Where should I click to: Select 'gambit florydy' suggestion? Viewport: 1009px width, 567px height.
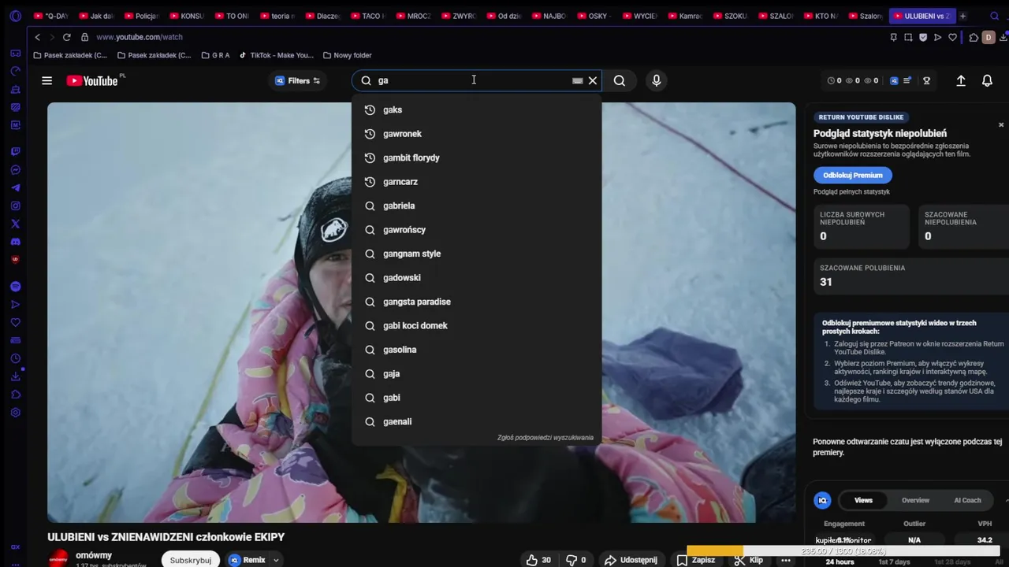pyautogui.click(x=476, y=157)
